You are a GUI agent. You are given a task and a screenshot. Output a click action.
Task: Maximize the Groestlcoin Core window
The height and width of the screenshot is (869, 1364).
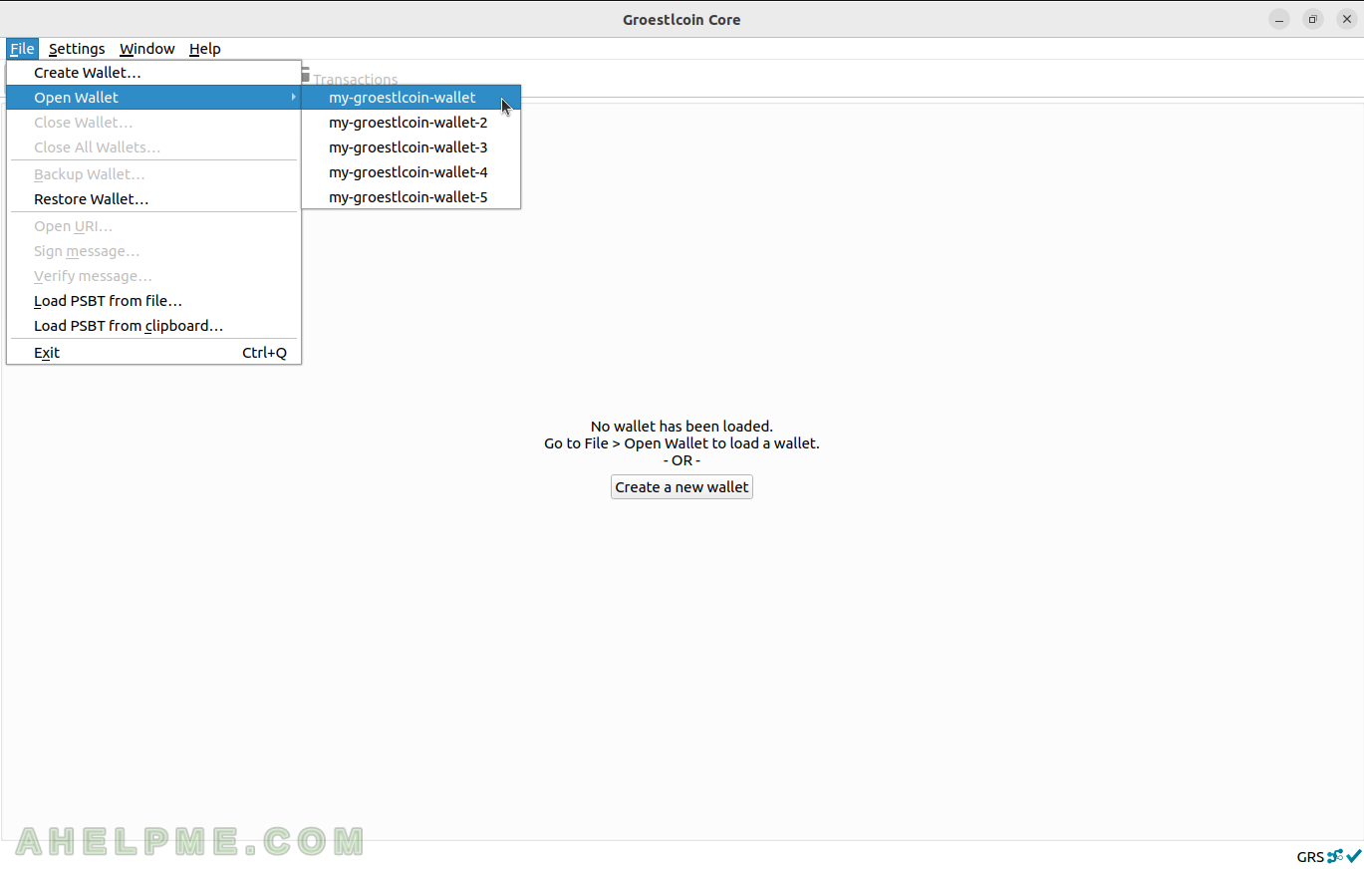pos(1313,19)
